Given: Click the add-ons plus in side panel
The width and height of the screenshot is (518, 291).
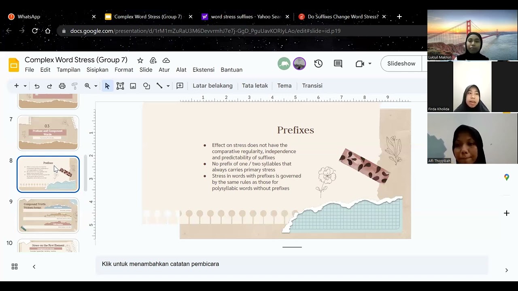Looking at the screenshot, I should click(507, 213).
